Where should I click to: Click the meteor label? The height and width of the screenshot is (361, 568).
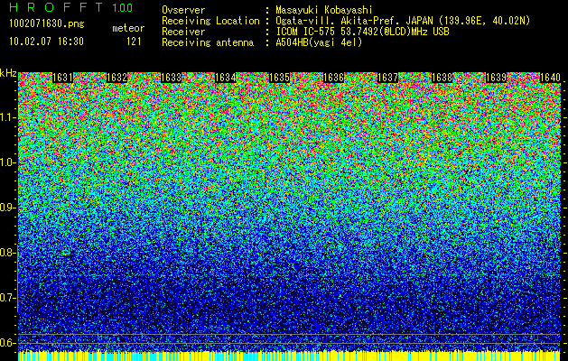(x=128, y=28)
